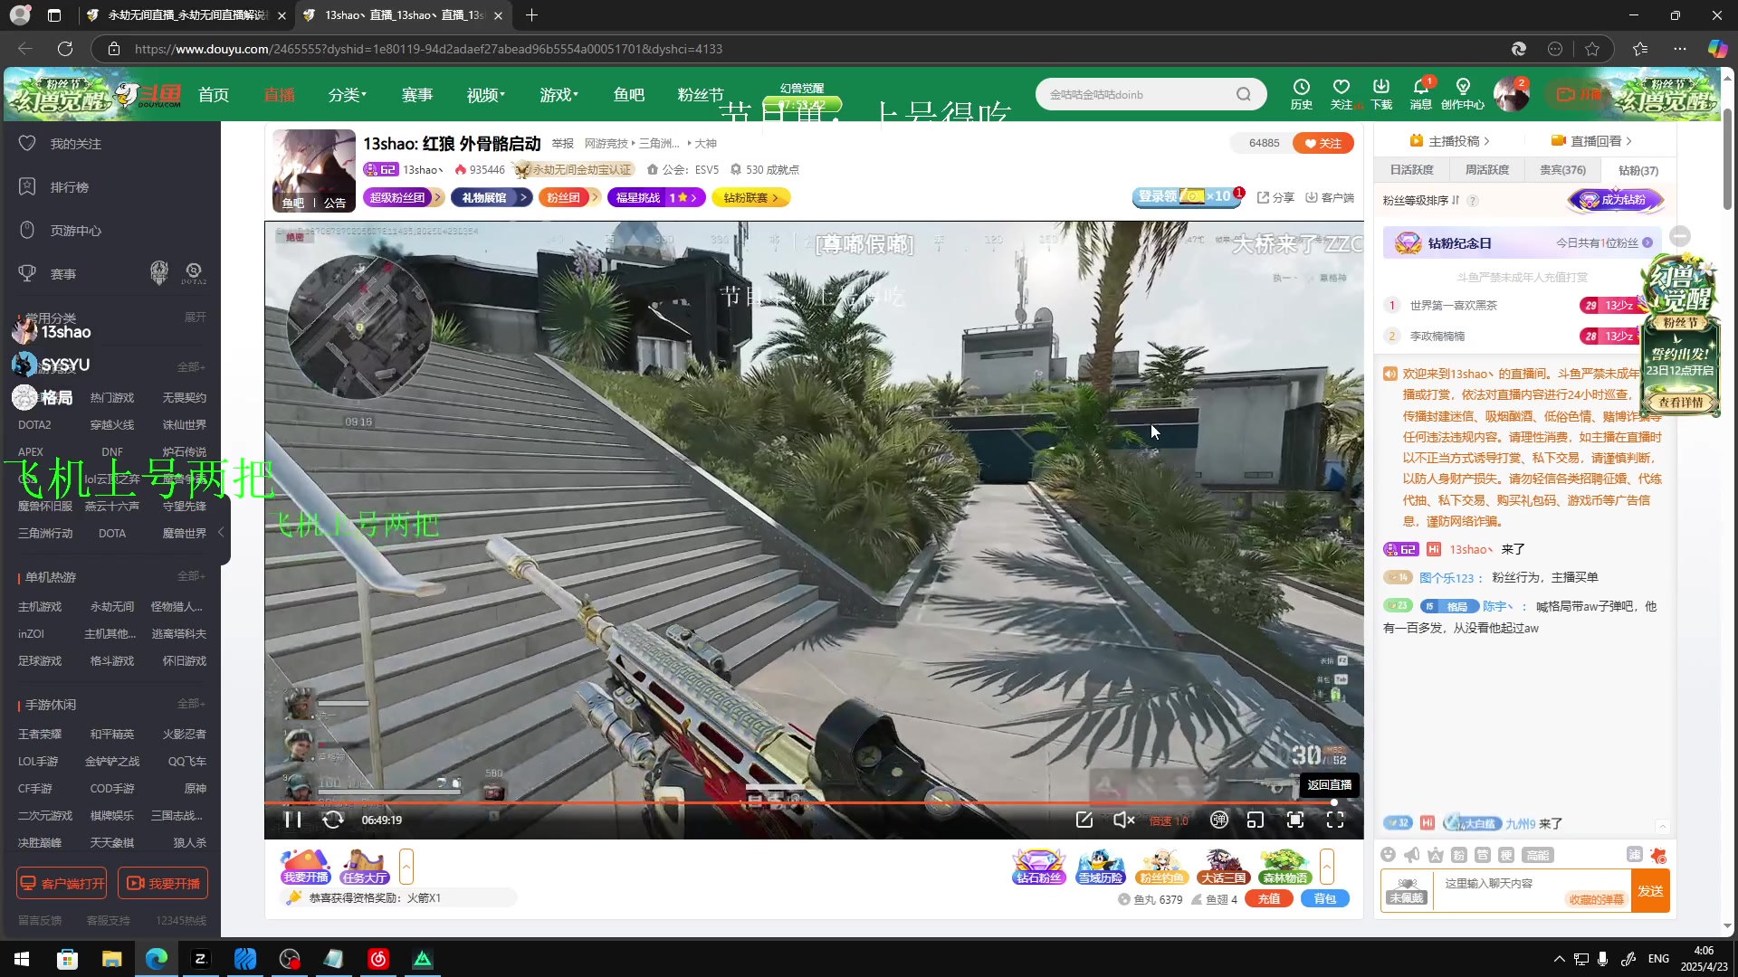Toggle the 管 chat toolbar option

point(1483,855)
